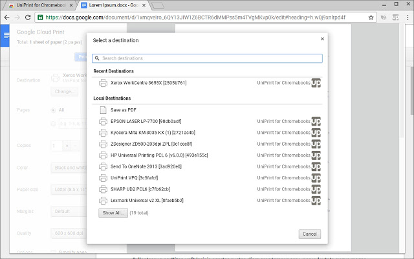Click the Copies number field
This screenshot has width=414, height=259.
(x=56, y=146)
